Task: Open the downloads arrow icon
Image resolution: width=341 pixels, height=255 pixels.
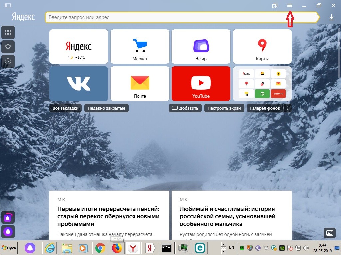Action: pyautogui.click(x=331, y=17)
